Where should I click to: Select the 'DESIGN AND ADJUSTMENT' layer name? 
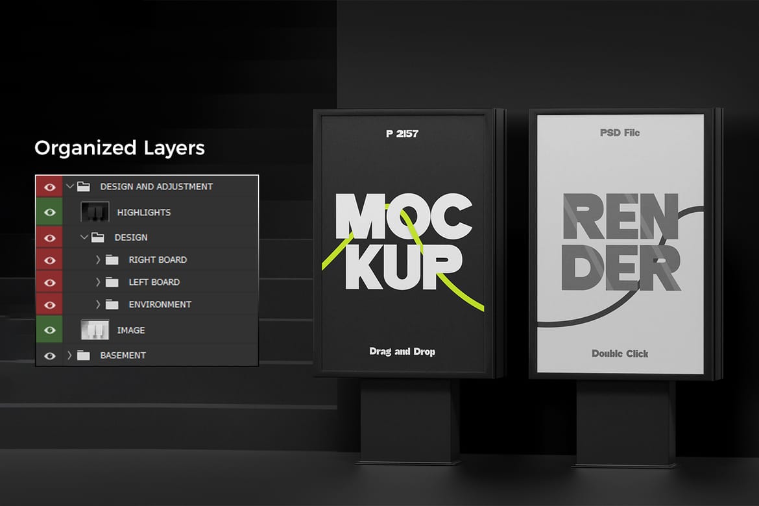pyautogui.click(x=156, y=186)
